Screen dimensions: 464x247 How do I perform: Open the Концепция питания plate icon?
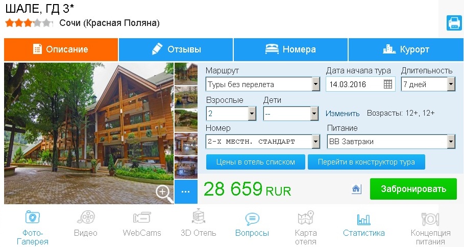tap(430, 219)
